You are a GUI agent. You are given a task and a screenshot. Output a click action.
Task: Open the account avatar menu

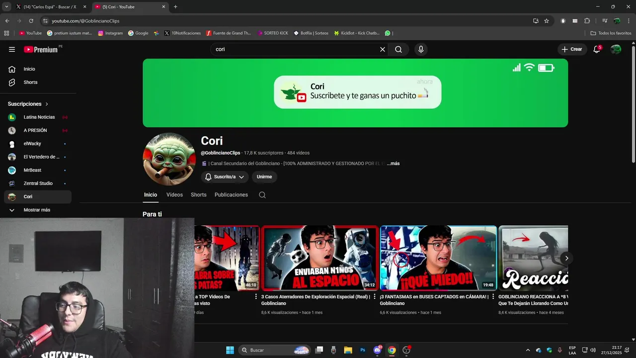[616, 49]
